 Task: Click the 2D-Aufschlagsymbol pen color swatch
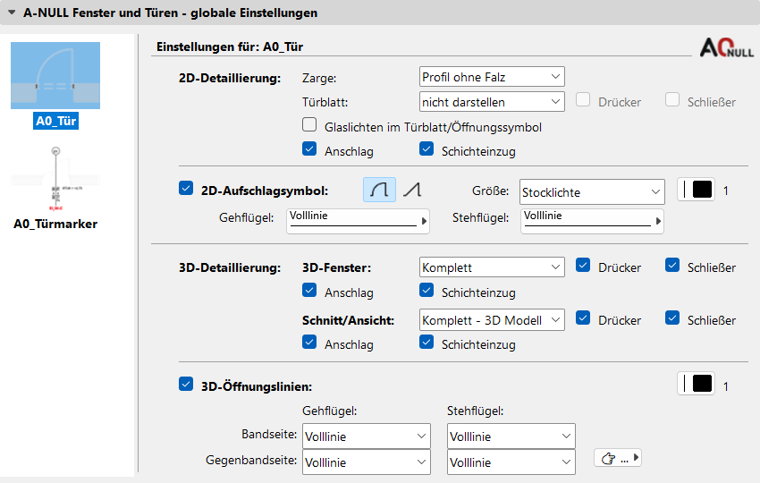pyautogui.click(x=697, y=191)
